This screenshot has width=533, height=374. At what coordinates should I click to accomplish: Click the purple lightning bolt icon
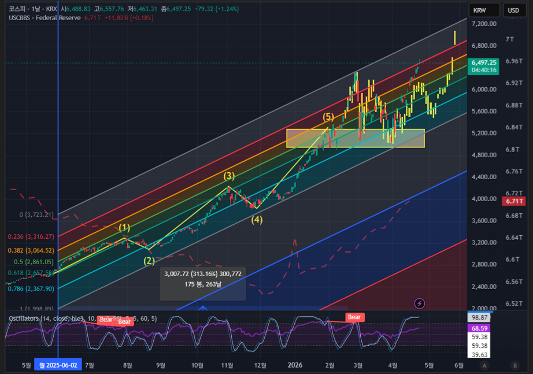coord(420,303)
